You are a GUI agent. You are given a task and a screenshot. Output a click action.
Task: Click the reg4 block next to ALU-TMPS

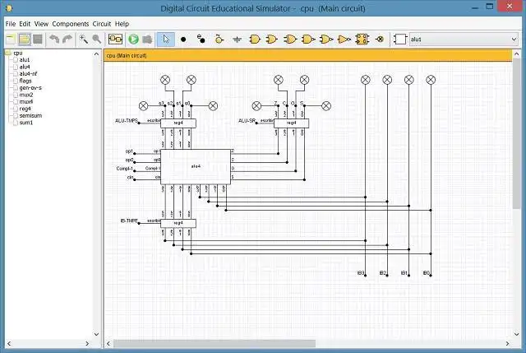pos(178,123)
